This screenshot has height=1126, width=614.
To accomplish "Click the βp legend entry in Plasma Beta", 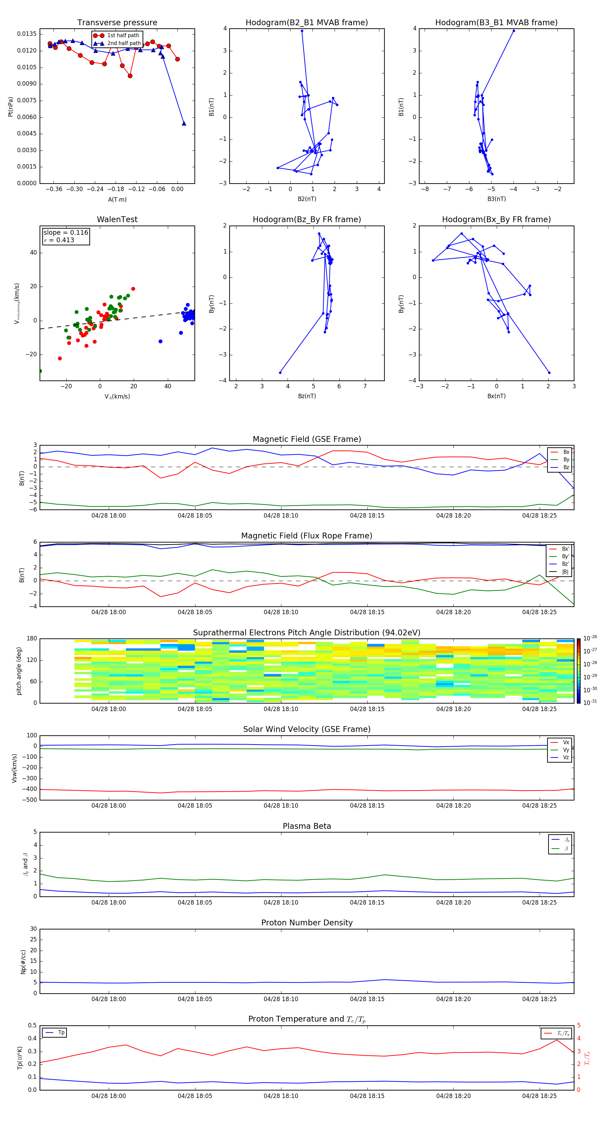I will pos(560,840).
